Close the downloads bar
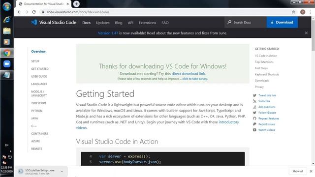 [x=311, y=171]
